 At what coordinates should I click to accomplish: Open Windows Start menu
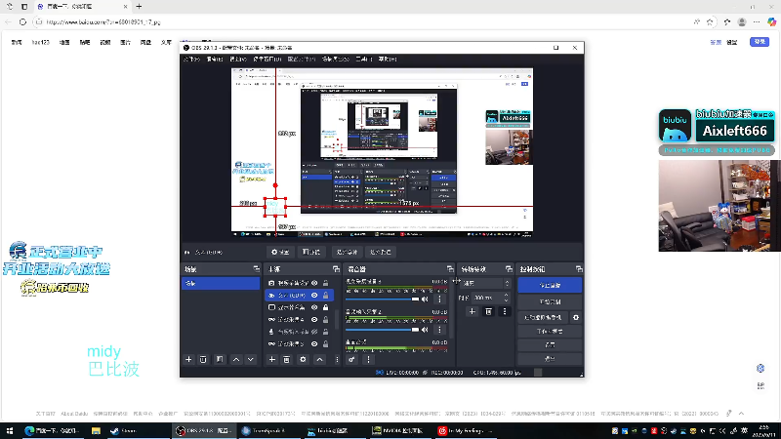click(x=10, y=430)
